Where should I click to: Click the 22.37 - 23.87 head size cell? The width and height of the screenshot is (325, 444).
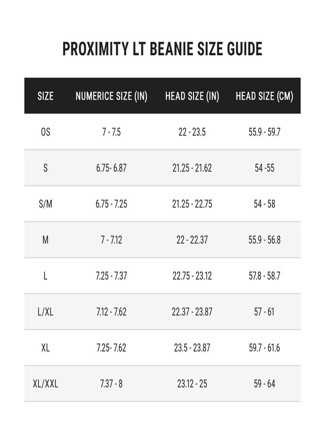pos(192,312)
